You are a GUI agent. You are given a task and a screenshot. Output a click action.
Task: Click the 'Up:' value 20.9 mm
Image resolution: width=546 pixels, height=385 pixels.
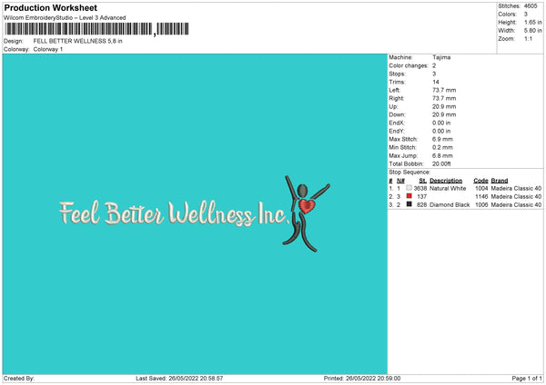[444, 106]
